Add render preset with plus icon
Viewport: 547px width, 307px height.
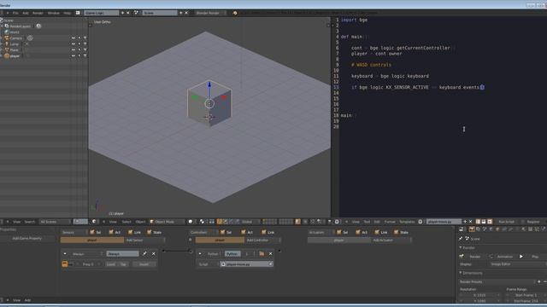tap(539, 281)
